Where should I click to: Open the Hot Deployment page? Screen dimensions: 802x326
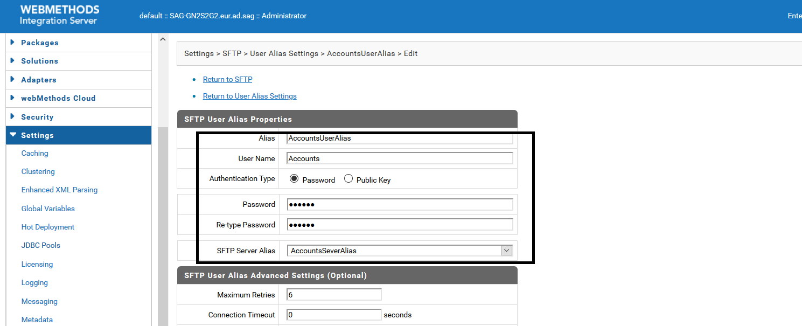point(48,227)
